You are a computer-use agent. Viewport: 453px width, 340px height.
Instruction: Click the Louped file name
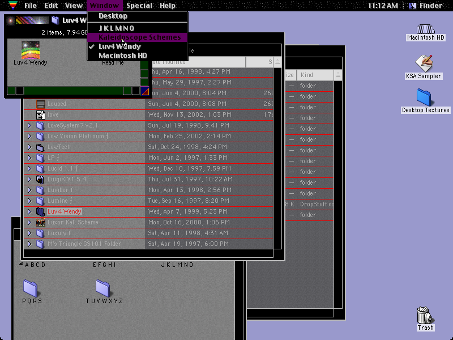point(57,104)
